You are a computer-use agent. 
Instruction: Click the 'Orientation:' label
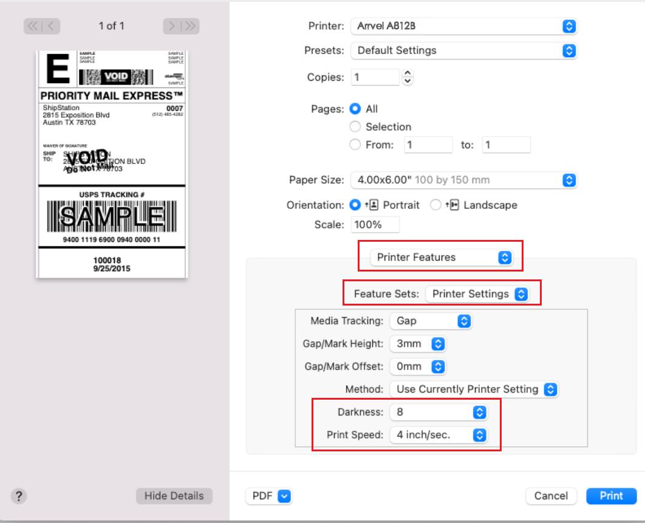click(315, 205)
